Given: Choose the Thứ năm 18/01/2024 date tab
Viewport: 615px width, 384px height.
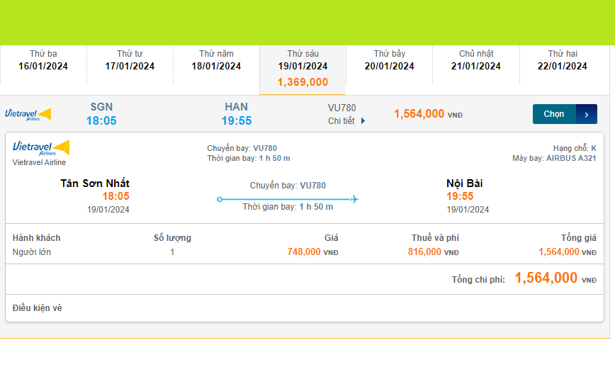Looking at the screenshot, I should pyautogui.click(x=216, y=60).
